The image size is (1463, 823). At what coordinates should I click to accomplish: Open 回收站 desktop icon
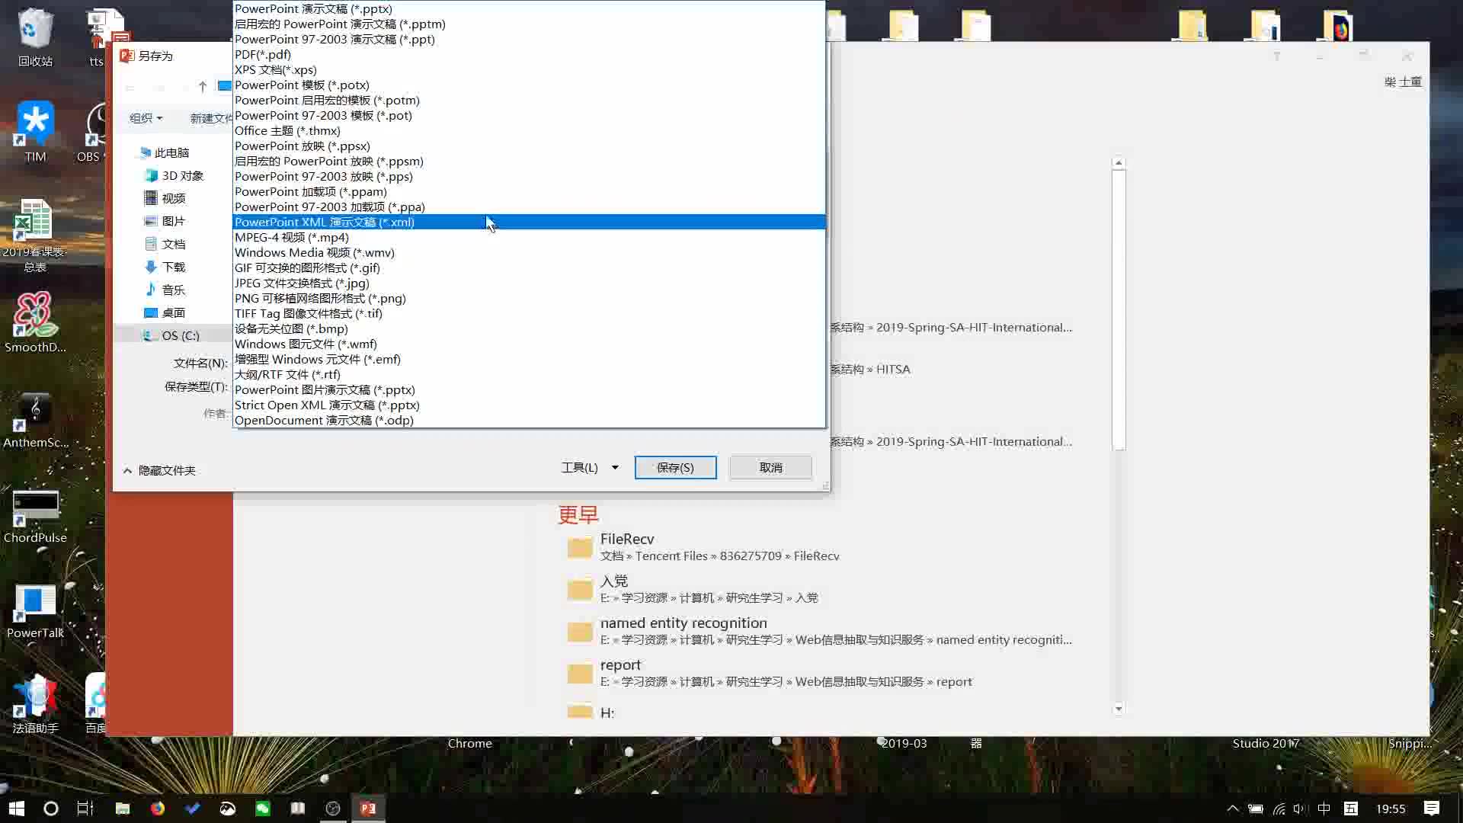35,37
